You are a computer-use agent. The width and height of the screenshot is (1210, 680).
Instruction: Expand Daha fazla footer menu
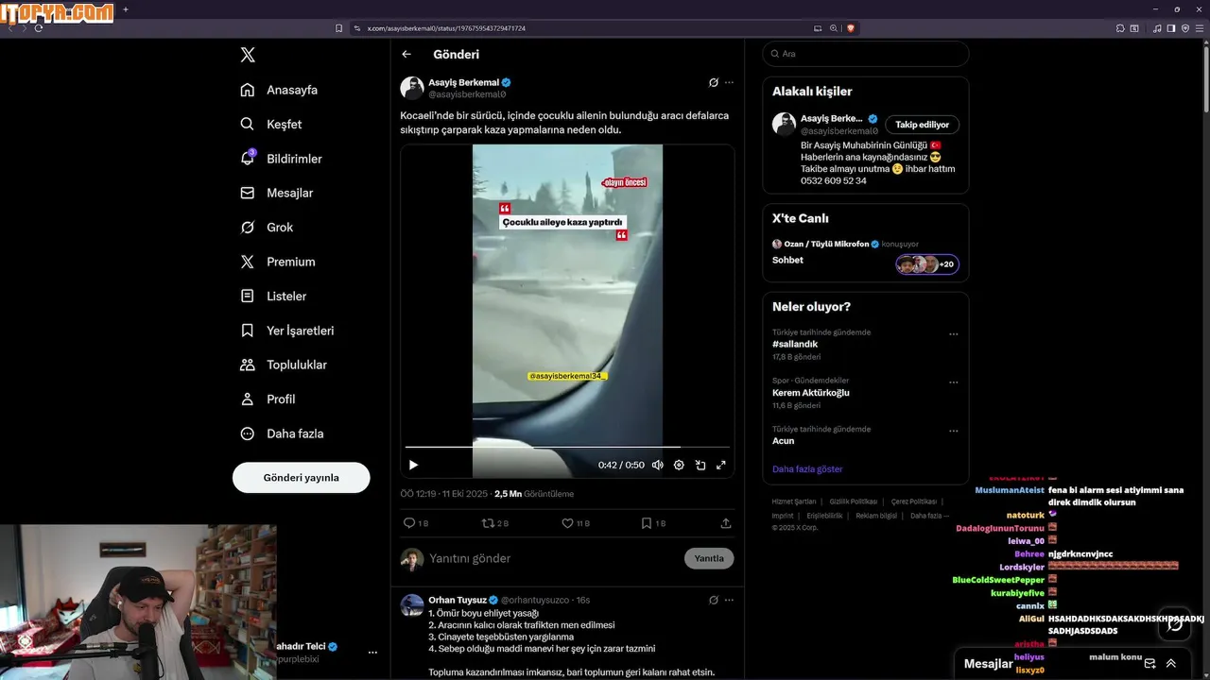930,516
